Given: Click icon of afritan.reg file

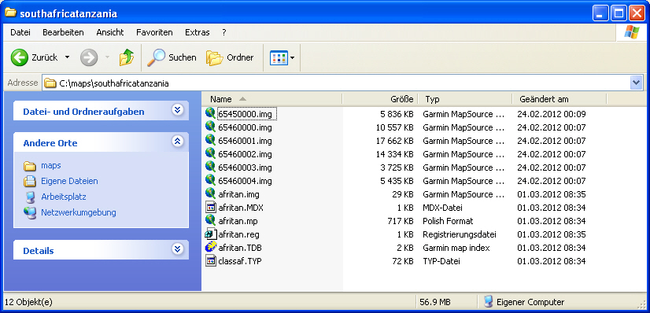Looking at the screenshot, I should (x=211, y=234).
